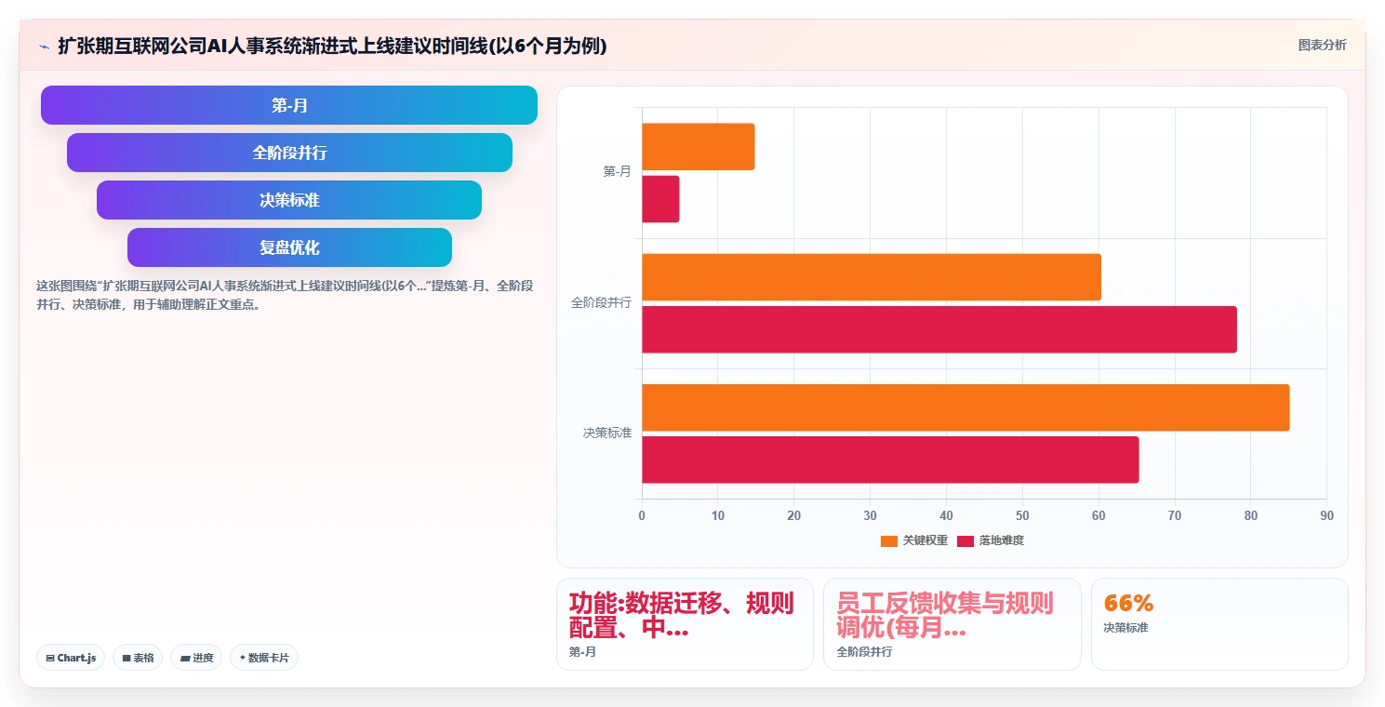The width and height of the screenshot is (1385, 707).
Task: Click the 进度 tag chip
Action: 196,658
